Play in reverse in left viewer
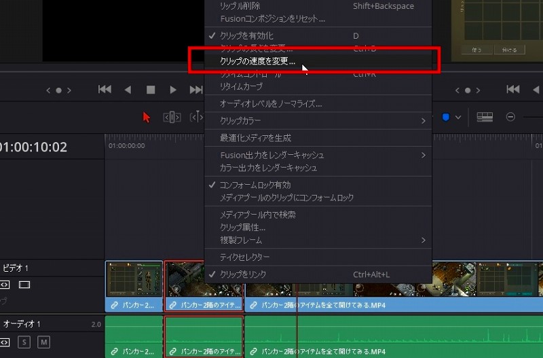543x358 pixels. (128, 90)
